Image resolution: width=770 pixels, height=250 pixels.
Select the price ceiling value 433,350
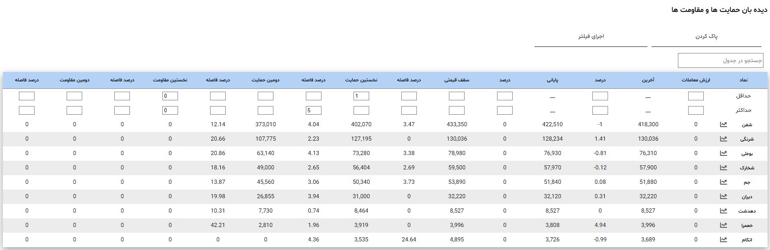(457, 124)
